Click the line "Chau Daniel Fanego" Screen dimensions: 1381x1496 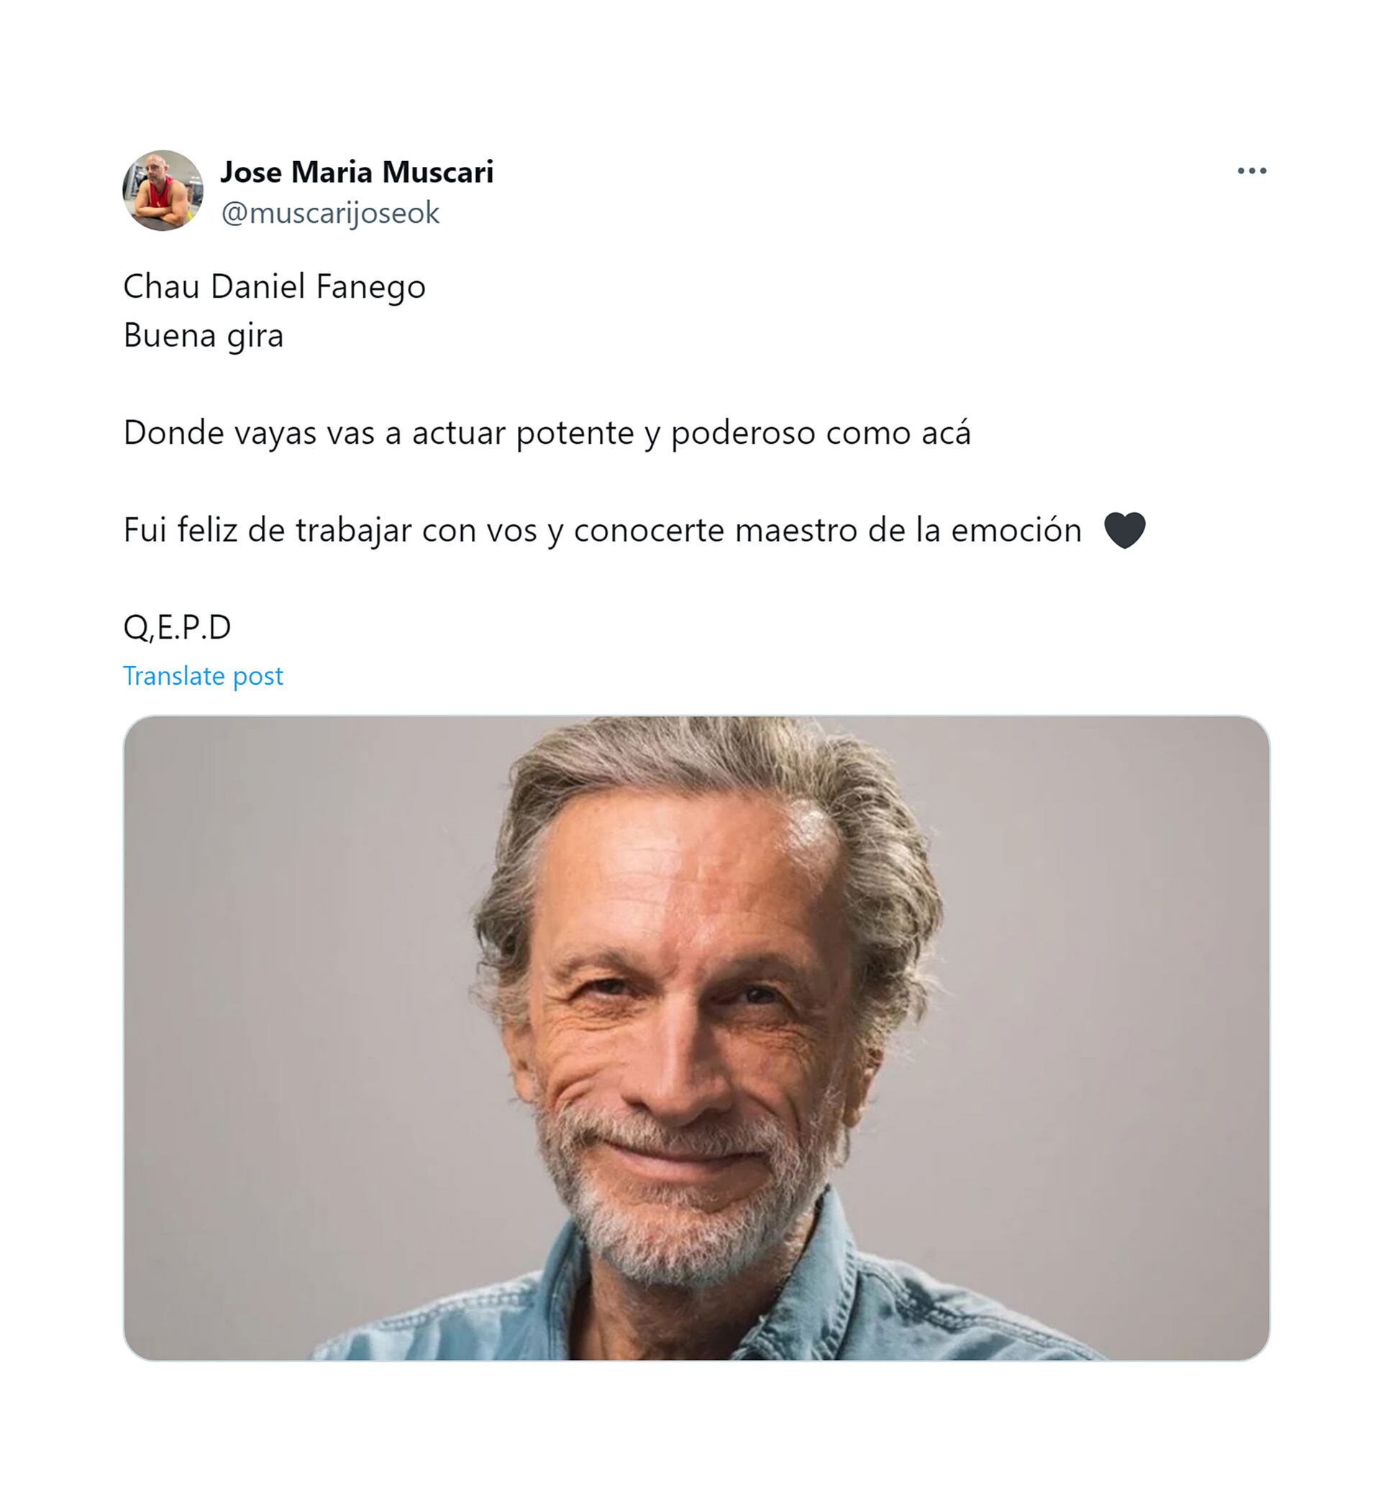pyautogui.click(x=274, y=287)
